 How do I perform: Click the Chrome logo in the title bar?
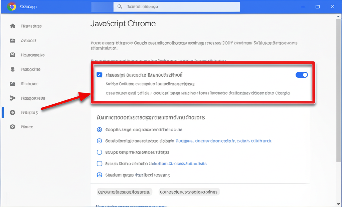coord(12,7)
